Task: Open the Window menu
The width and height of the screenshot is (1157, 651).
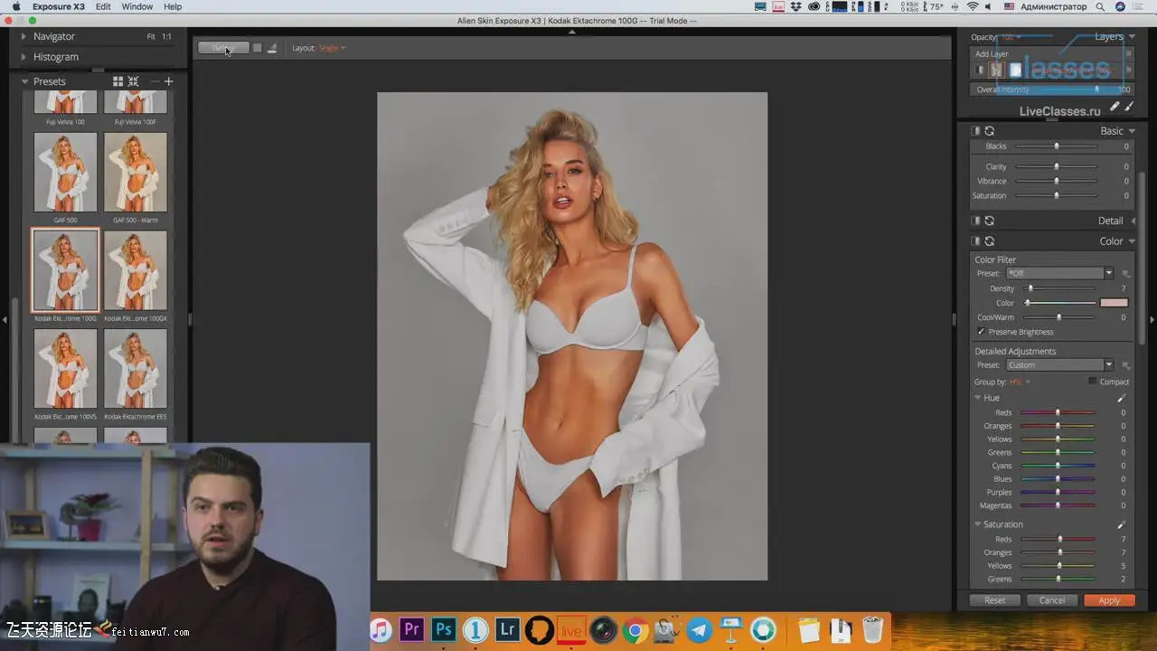Action: pyautogui.click(x=137, y=6)
